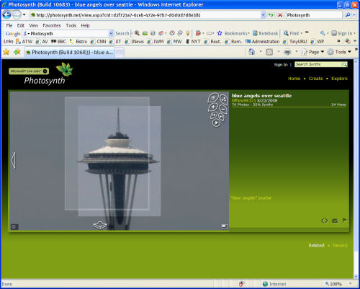Open a new blank browser tab
Image resolution: width=360 pixels, height=289 pixels.
[x=120, y=53]
